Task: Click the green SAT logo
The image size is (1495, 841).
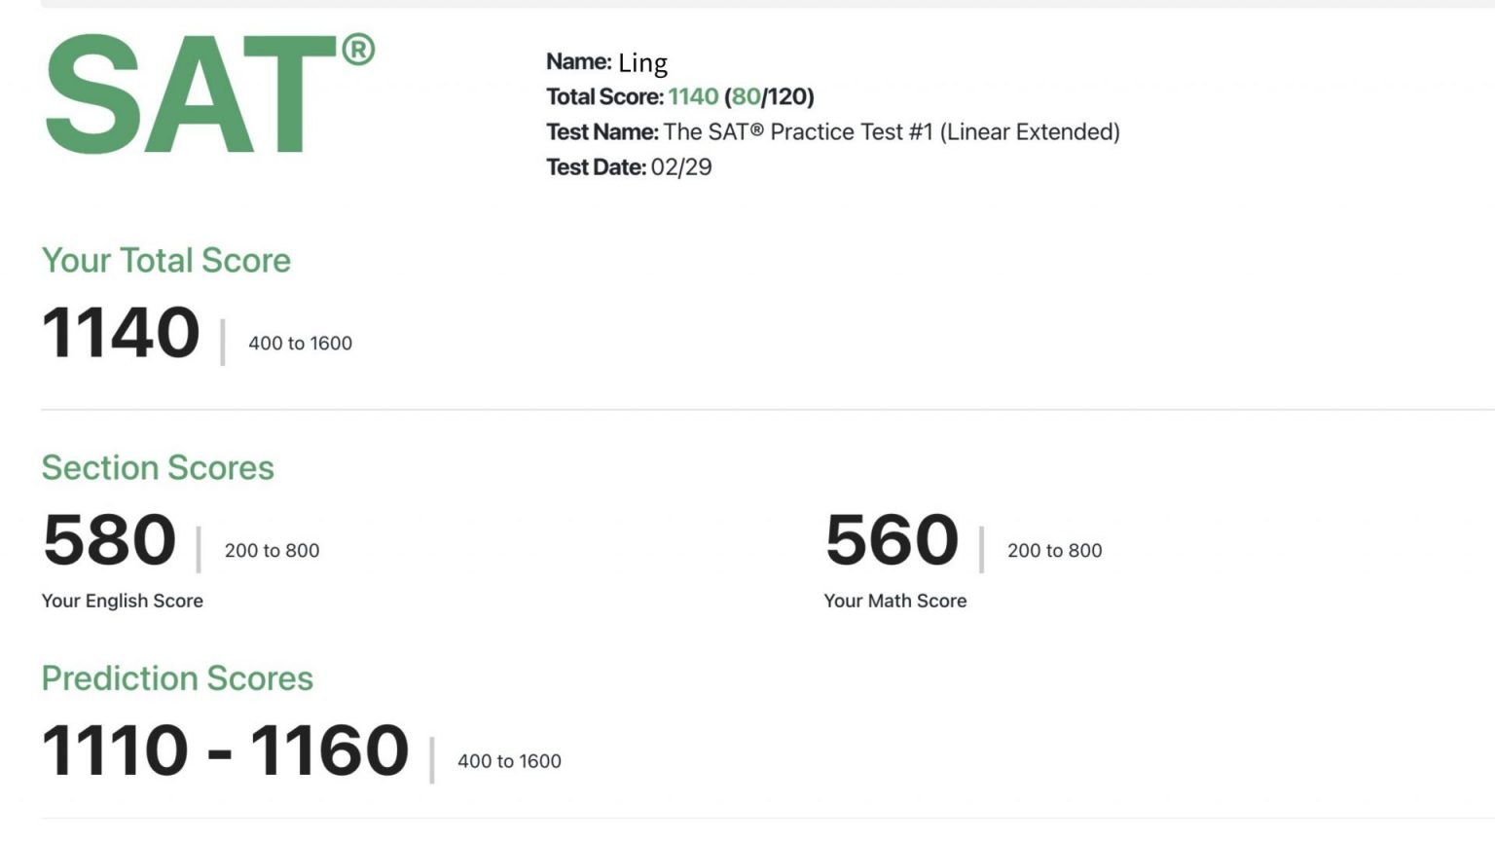Action: click(190, 94)
